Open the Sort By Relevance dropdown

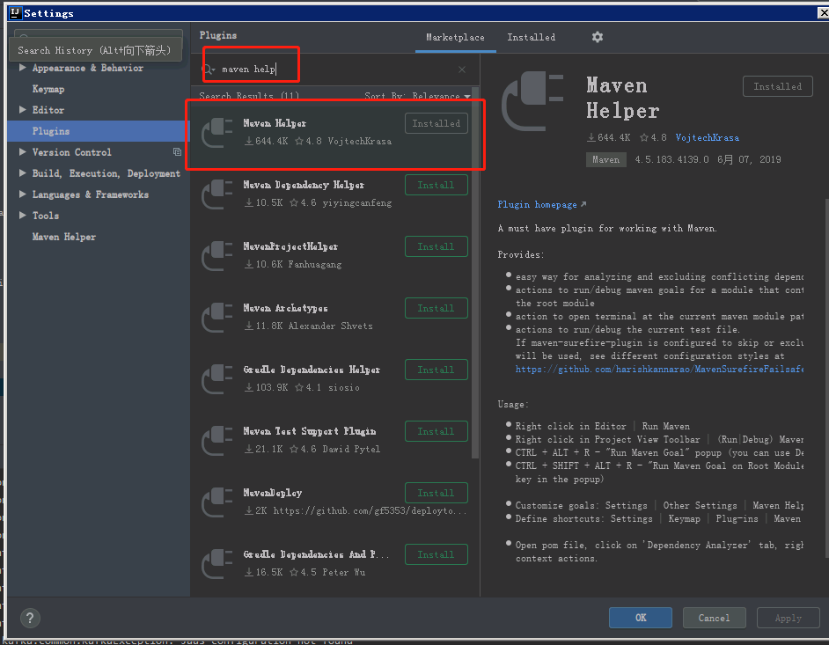pyautogui.click(x=417, y=96)
